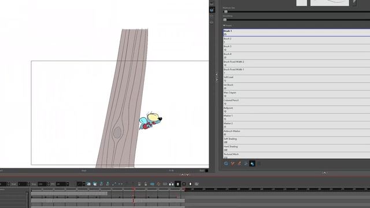
Task: Click the Stop frame input field
Action: (x=42, y=184)
